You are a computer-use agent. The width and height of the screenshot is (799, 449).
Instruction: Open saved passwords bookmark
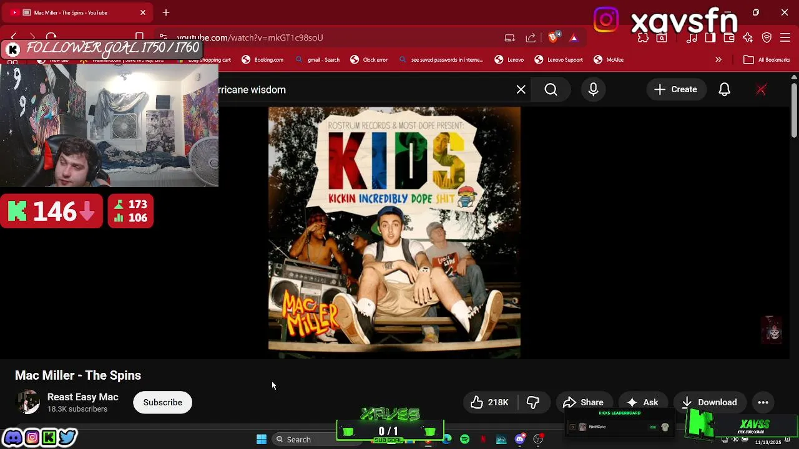[x=441, y=60]
